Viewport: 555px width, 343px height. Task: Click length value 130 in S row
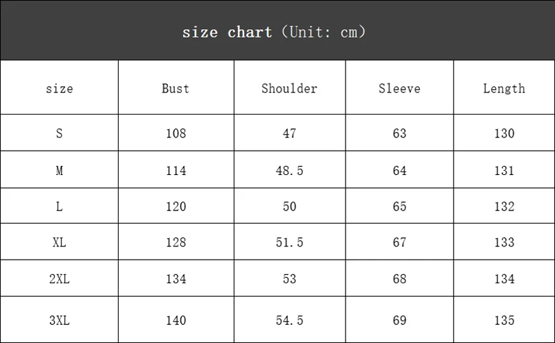(504, 133)
